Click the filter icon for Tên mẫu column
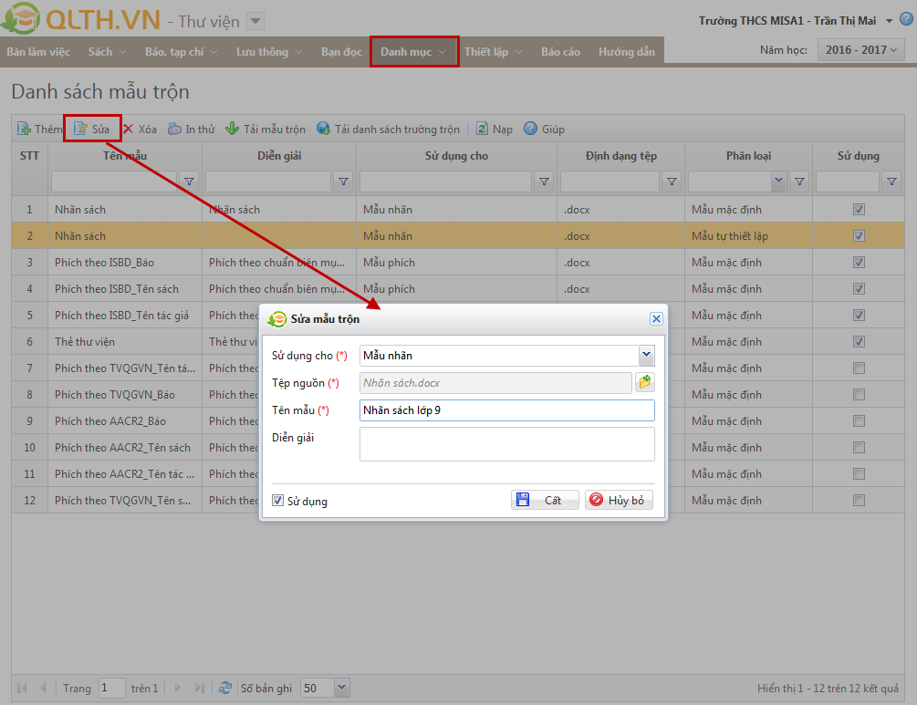 (190, 181)
